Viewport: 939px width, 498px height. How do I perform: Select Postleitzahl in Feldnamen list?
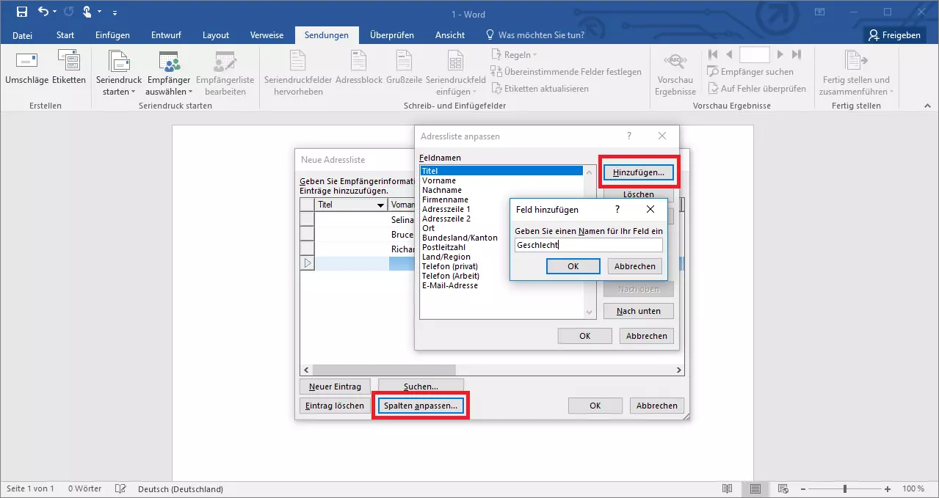pyautogui.click(x=443, y=247)
